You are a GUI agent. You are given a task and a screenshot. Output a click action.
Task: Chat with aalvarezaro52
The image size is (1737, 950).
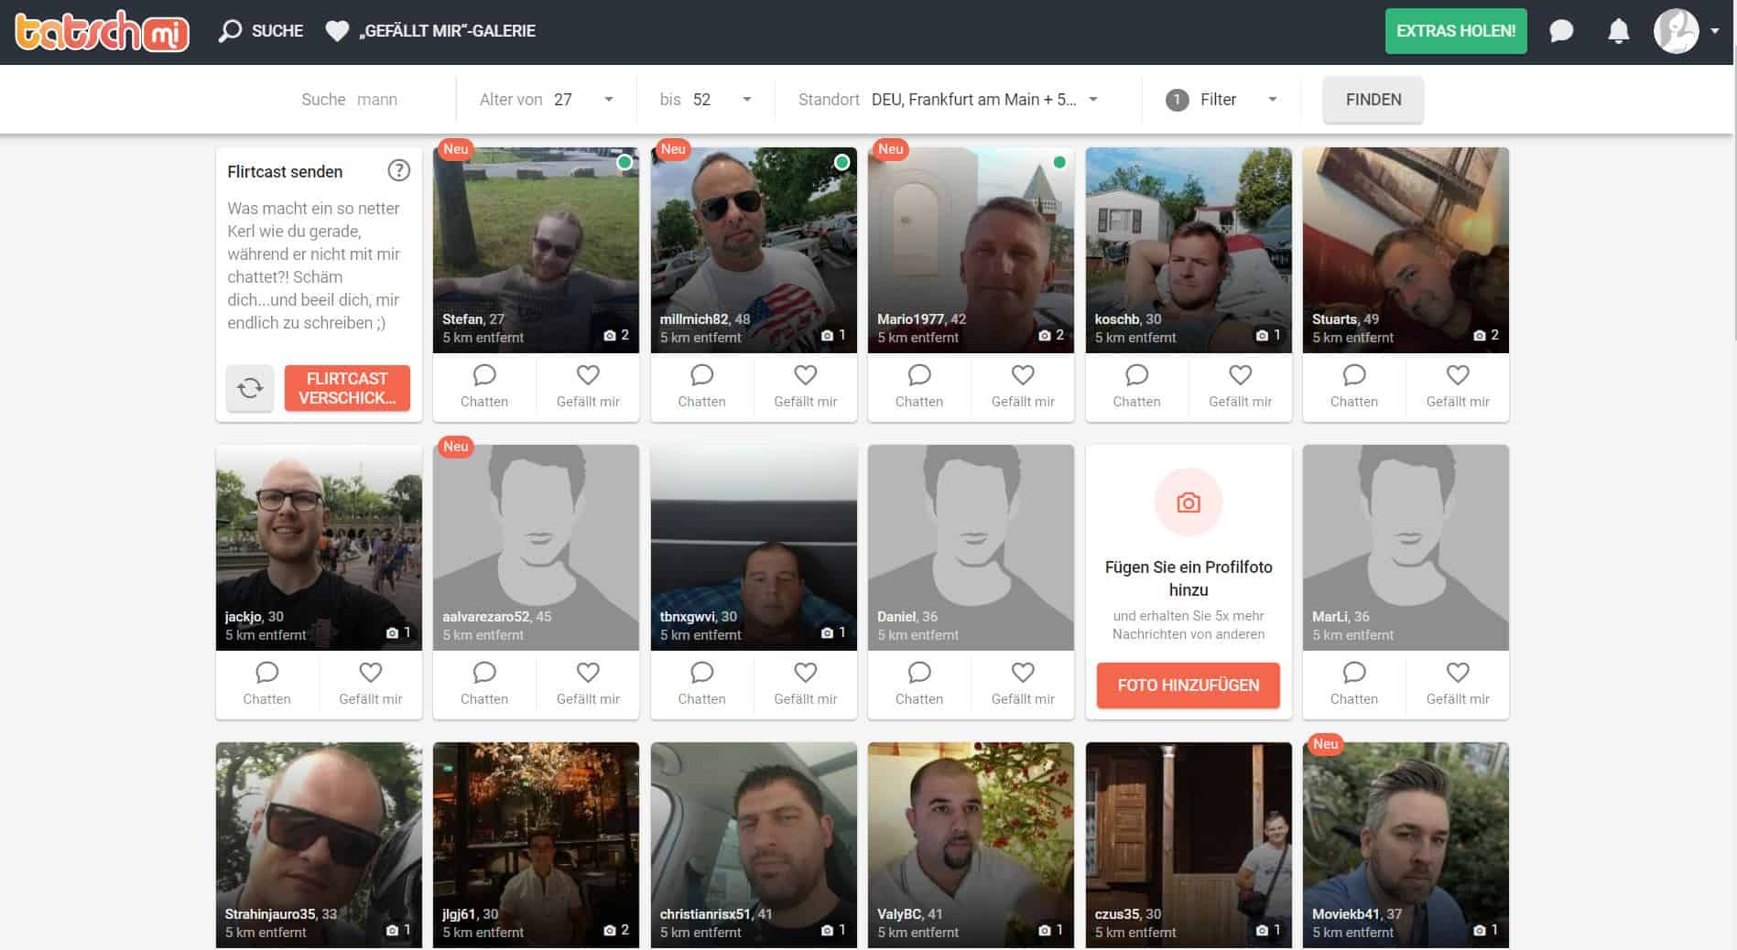pyautogui.click(x=484, y=685)
